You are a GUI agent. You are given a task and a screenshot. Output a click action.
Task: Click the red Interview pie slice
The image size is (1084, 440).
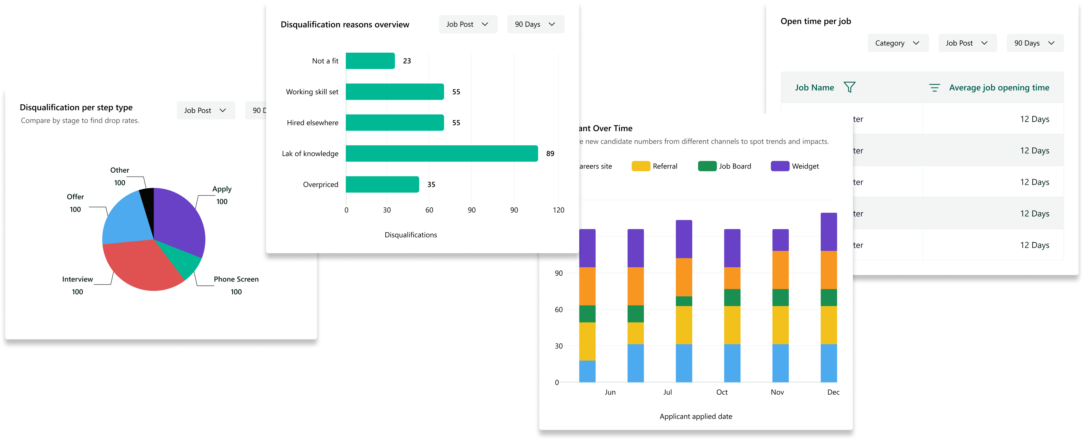point(139,265)
